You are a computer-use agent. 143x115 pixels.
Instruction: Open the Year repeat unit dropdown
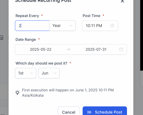point(62,26)
